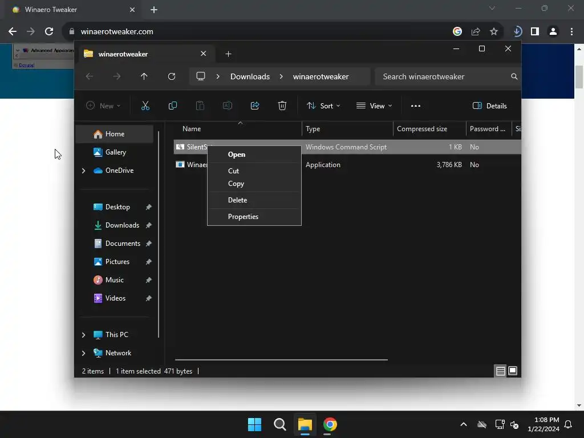Image resolution: width=584 pixels, height=438 pixels.
Task: Select the winaerotweaker Explorer tab
Action: pos(145,54)
